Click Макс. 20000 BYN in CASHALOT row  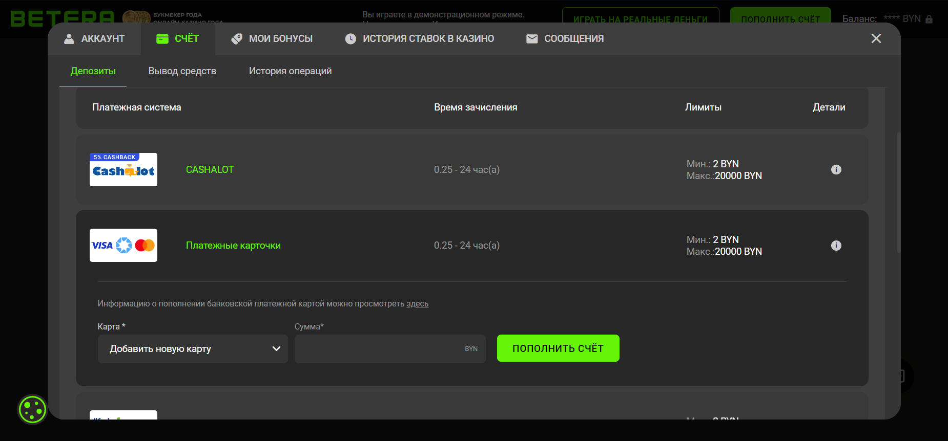(x=724, y=176)
